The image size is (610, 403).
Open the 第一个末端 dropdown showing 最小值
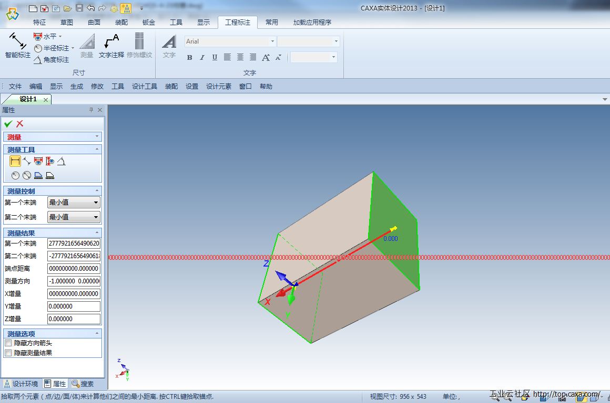pyautogui.click(x=74, y=203)
